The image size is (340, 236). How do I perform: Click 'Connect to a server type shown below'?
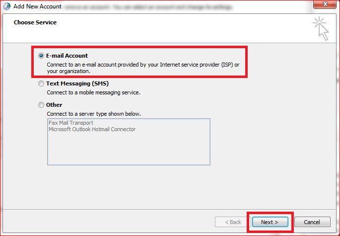coord(94,114)
